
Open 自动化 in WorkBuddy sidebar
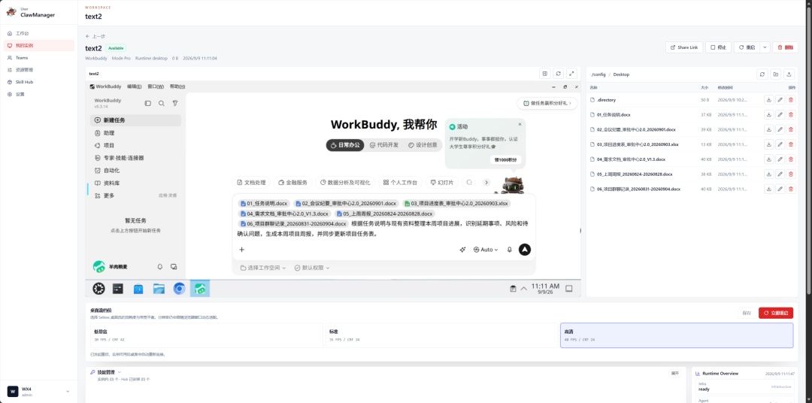pyautogui.click(x=135, y=171)
